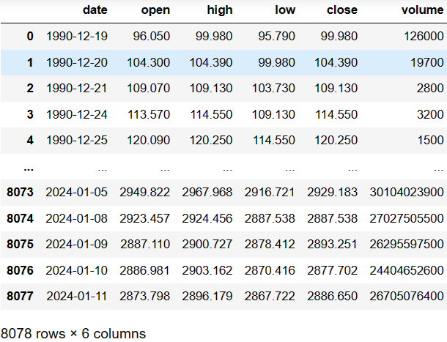Click open value 96.050

(152, 36)
